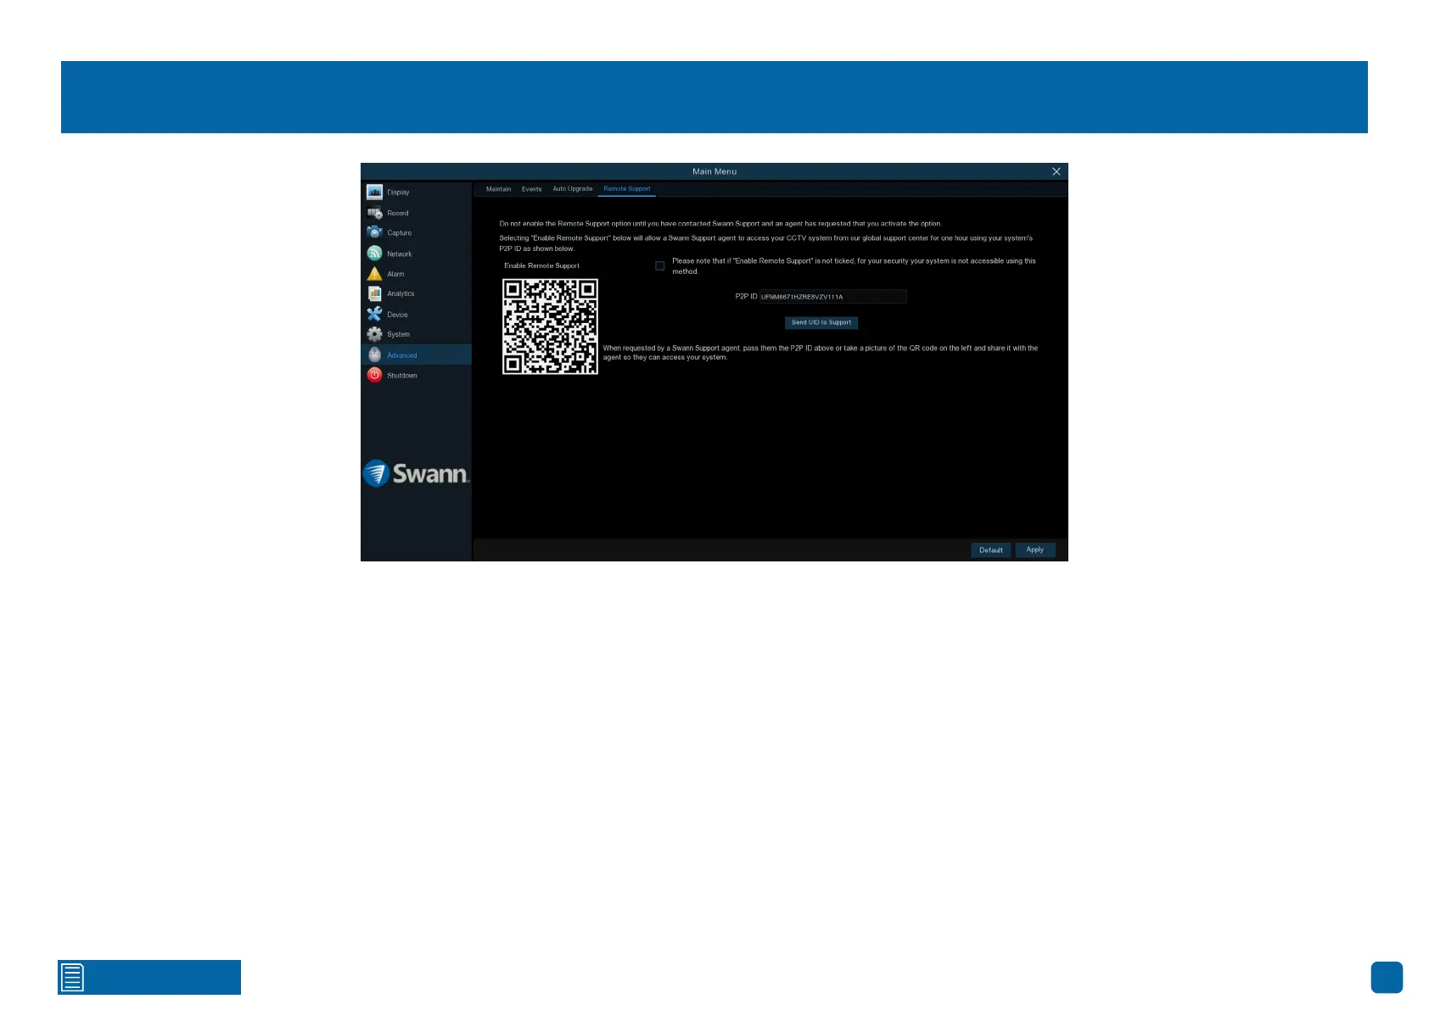Open the Device tools icon

(x=374, y=315)
